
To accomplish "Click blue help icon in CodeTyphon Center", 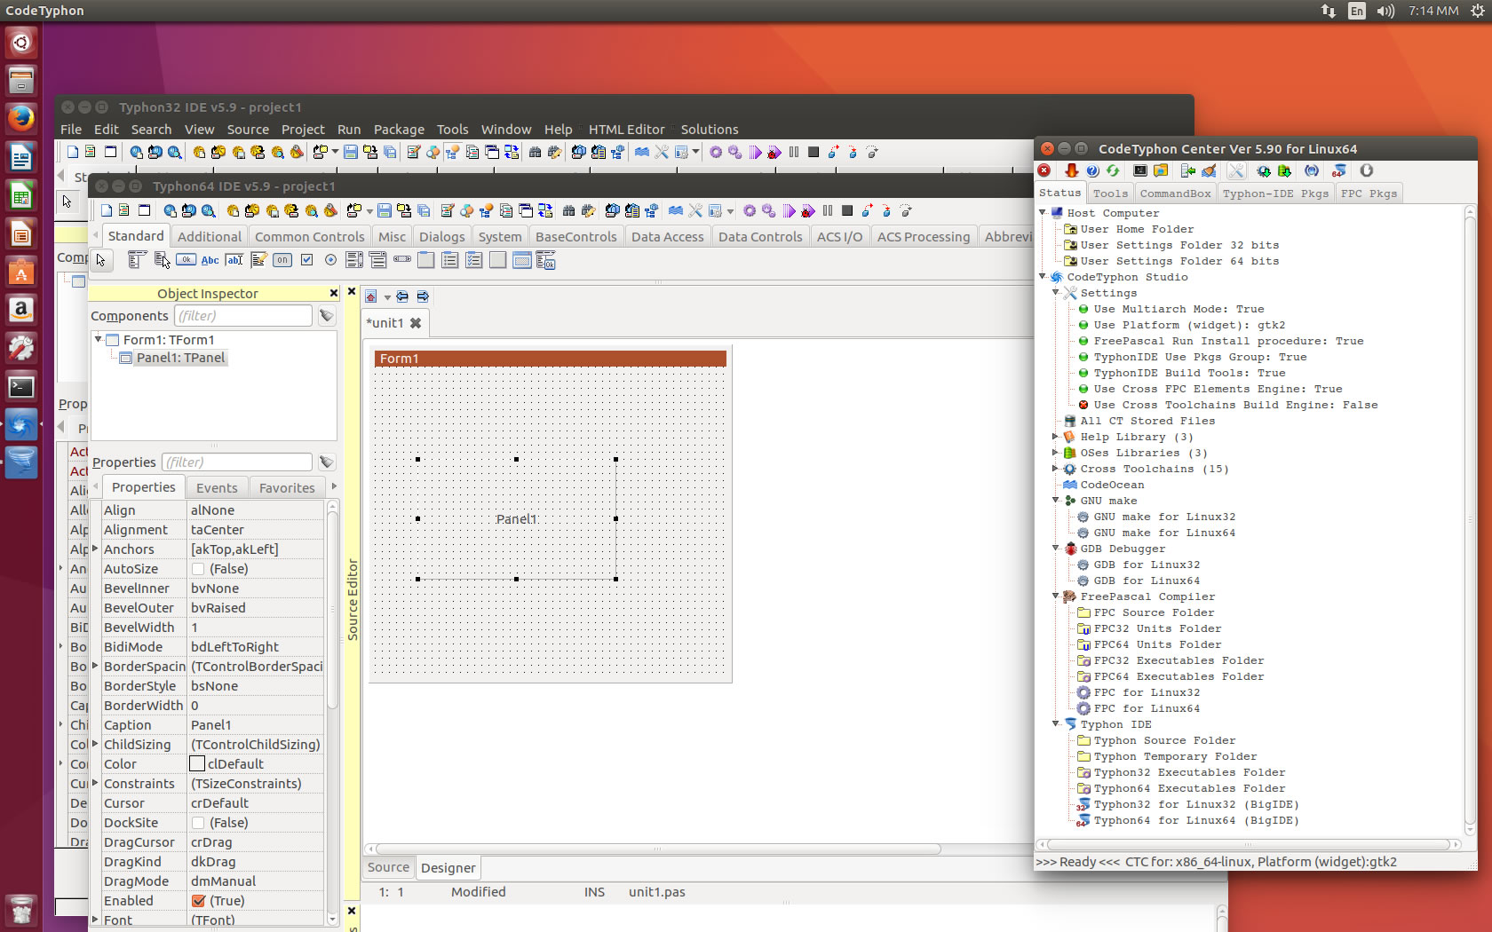I will (1092, 170).
